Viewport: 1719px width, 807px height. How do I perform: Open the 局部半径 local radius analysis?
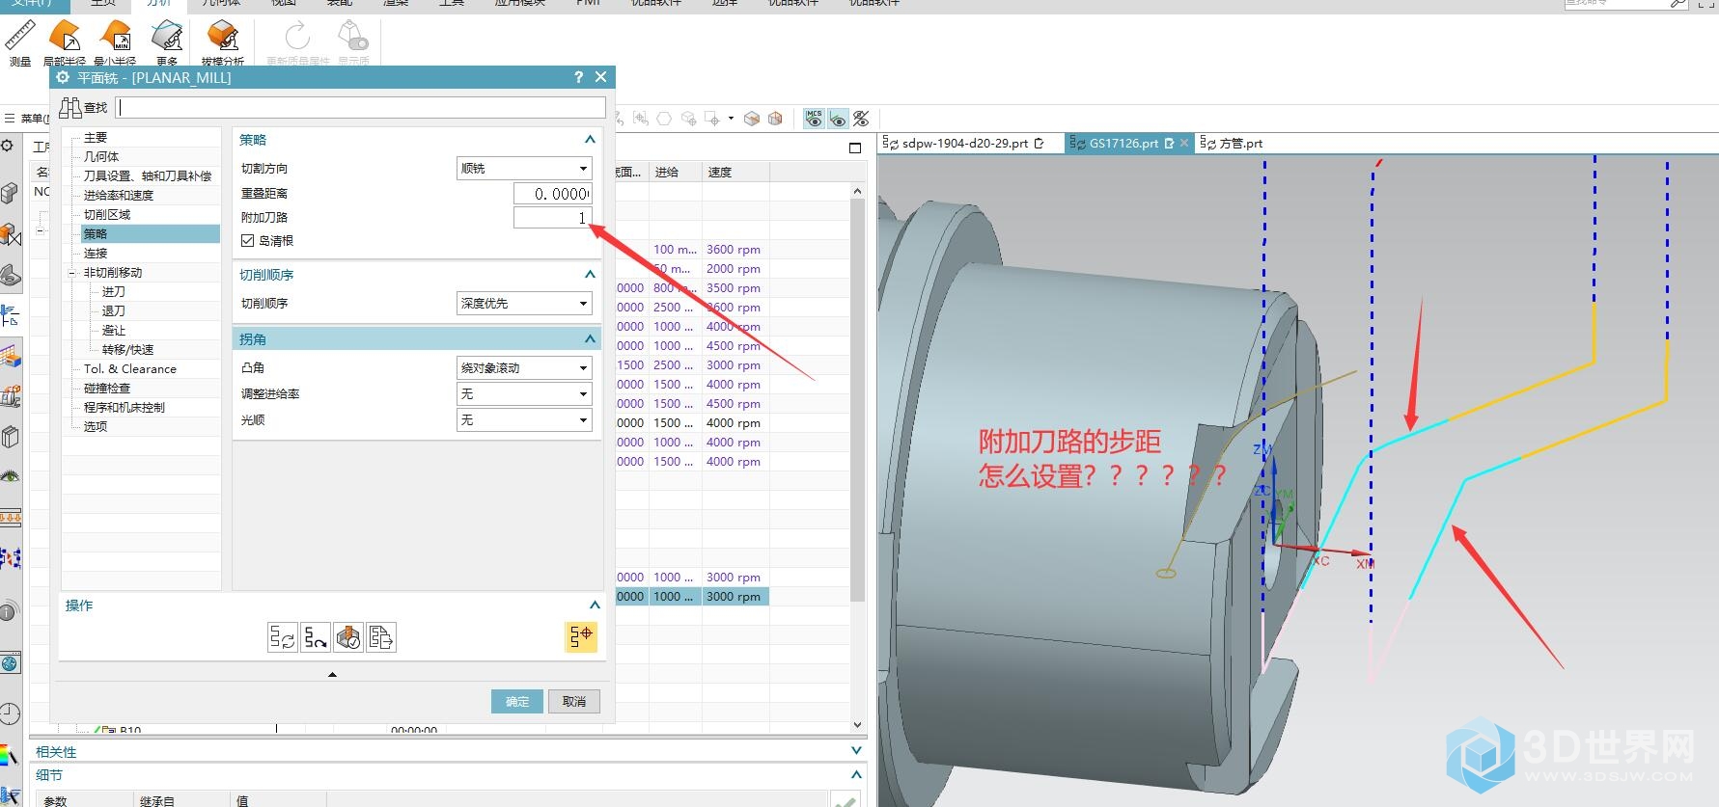tap(65, 42)
